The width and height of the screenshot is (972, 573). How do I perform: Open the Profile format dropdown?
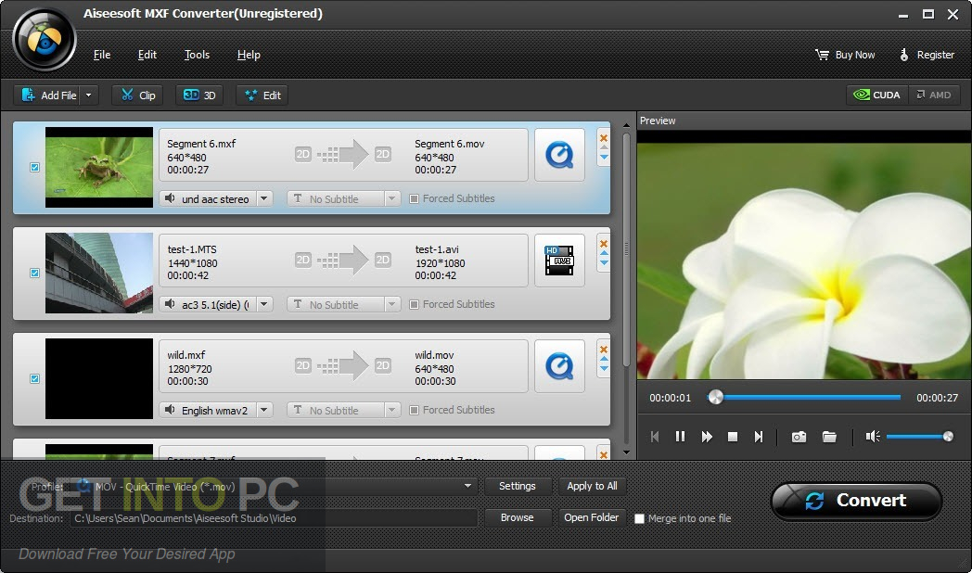468,486
